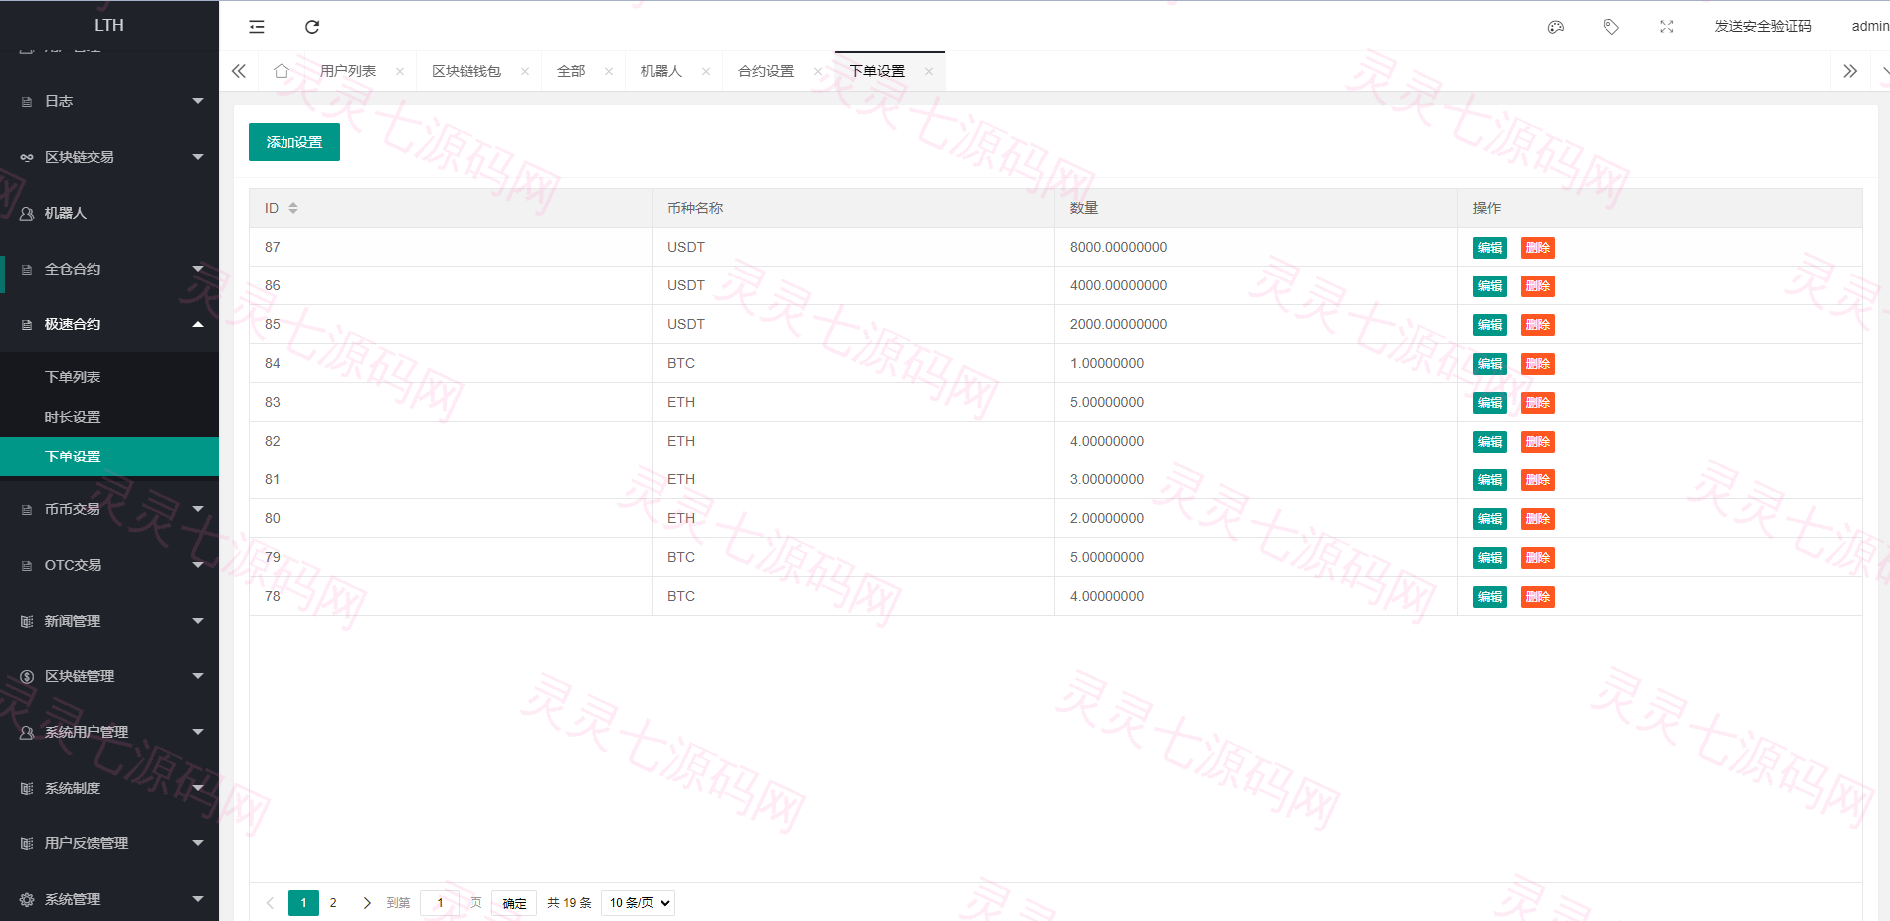The image size is (1890, 921).
Task: Edit row ID 86
Action: tap(1490, 286)
